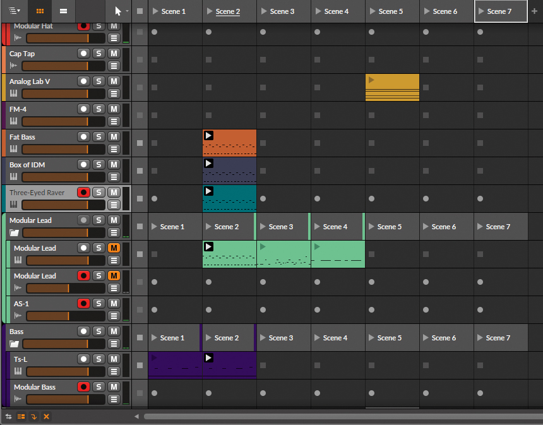543x425 pixels.
Task: Open the track list filter icon top-left
Action: click(14, 11)
